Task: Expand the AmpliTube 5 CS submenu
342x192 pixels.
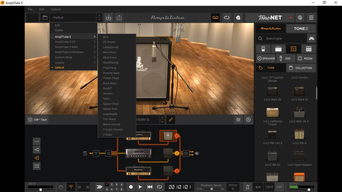Action: (x=73, y=42)
